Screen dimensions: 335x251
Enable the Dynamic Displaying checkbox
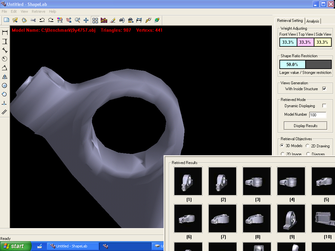[x=324, y=106]
